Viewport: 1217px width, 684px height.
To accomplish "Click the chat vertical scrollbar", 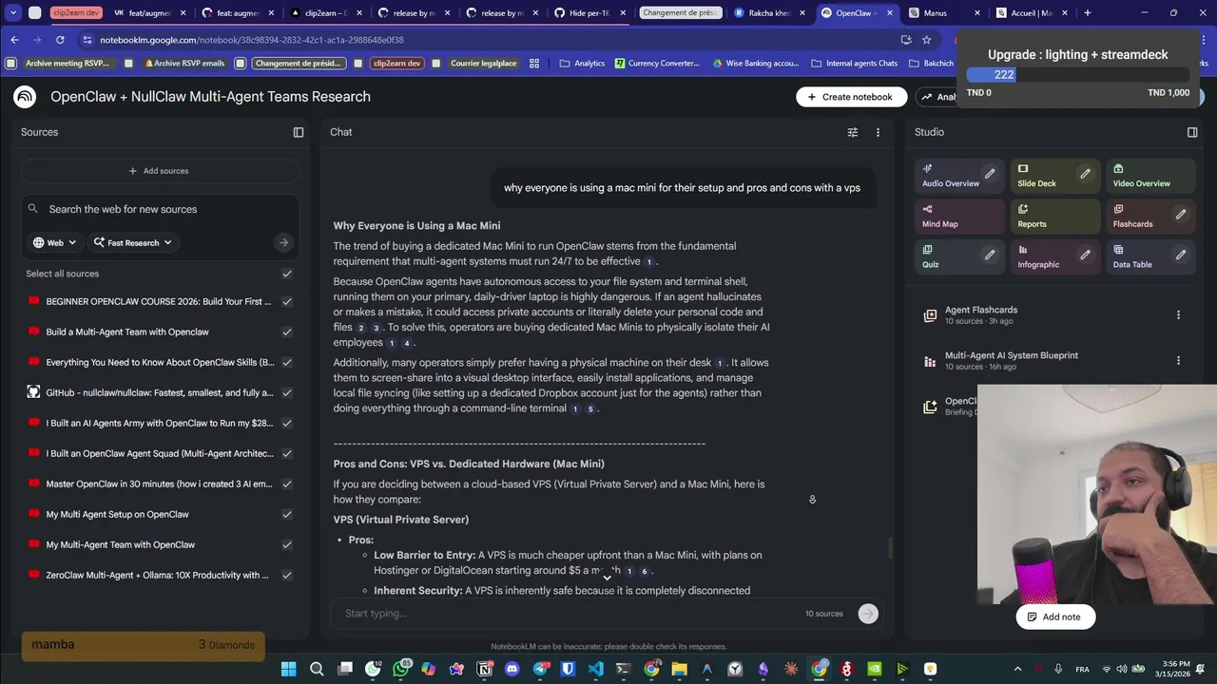I will [891, 548].
